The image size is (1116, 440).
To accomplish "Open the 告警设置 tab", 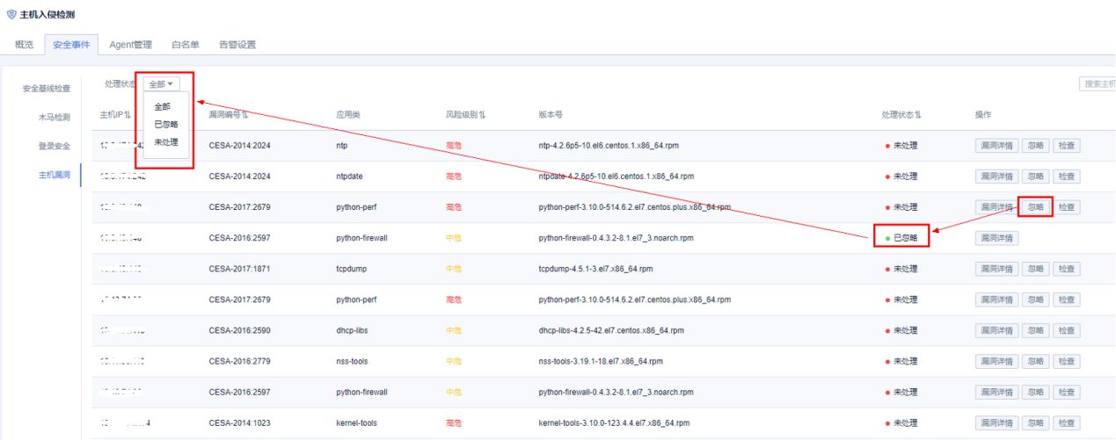I will point(237,45).
